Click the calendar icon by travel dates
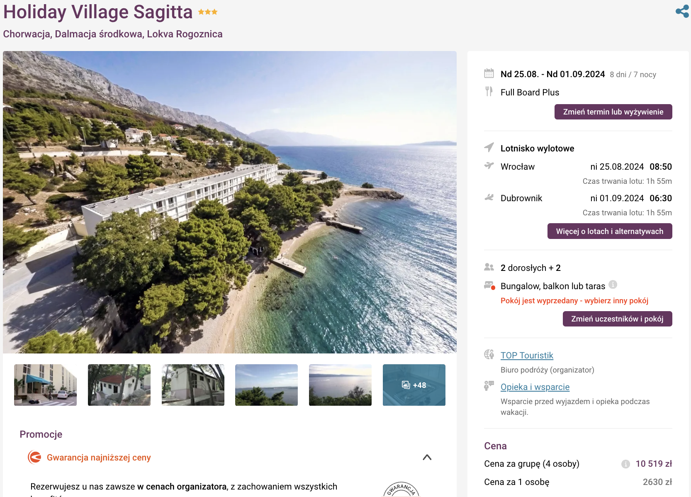 (x=489, y=74)
